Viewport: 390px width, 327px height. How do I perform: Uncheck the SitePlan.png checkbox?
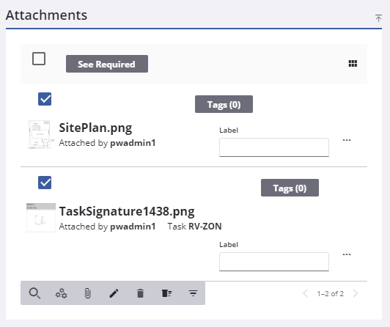(x=45, y=99)
